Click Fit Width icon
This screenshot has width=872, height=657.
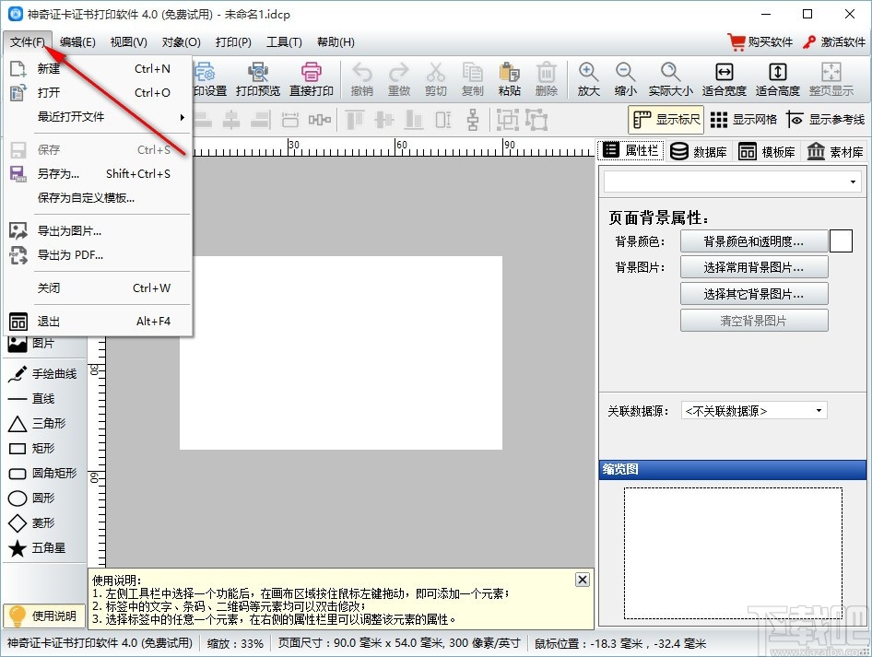(724, 79)
